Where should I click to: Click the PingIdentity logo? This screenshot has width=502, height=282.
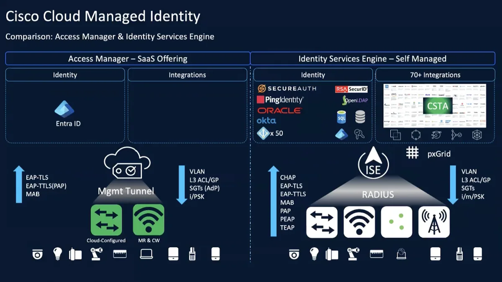pos(280,99)
